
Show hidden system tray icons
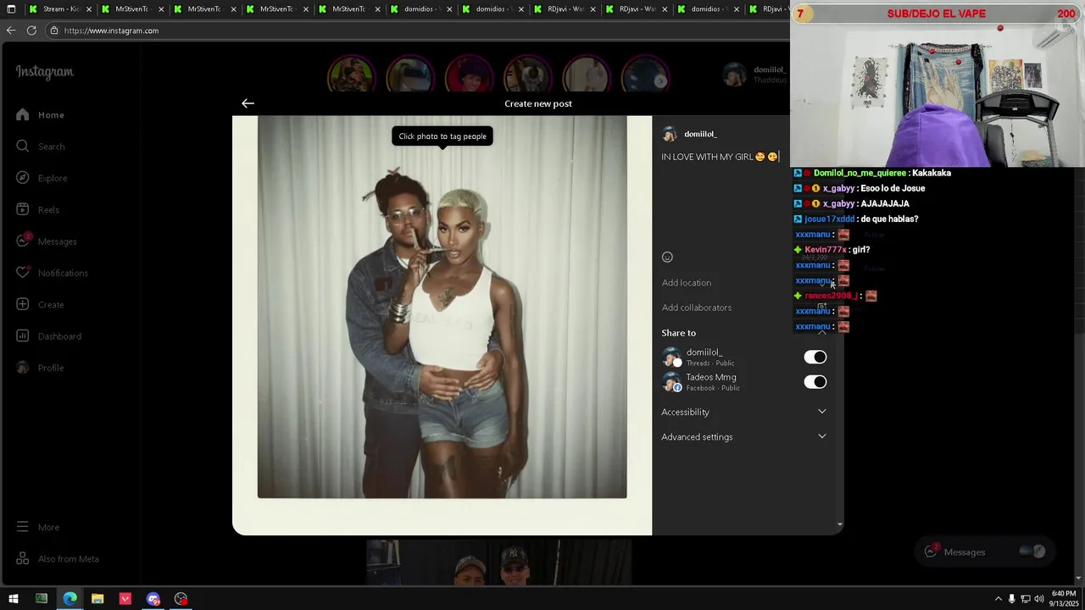pyautogui.click(x=998, y=599)
